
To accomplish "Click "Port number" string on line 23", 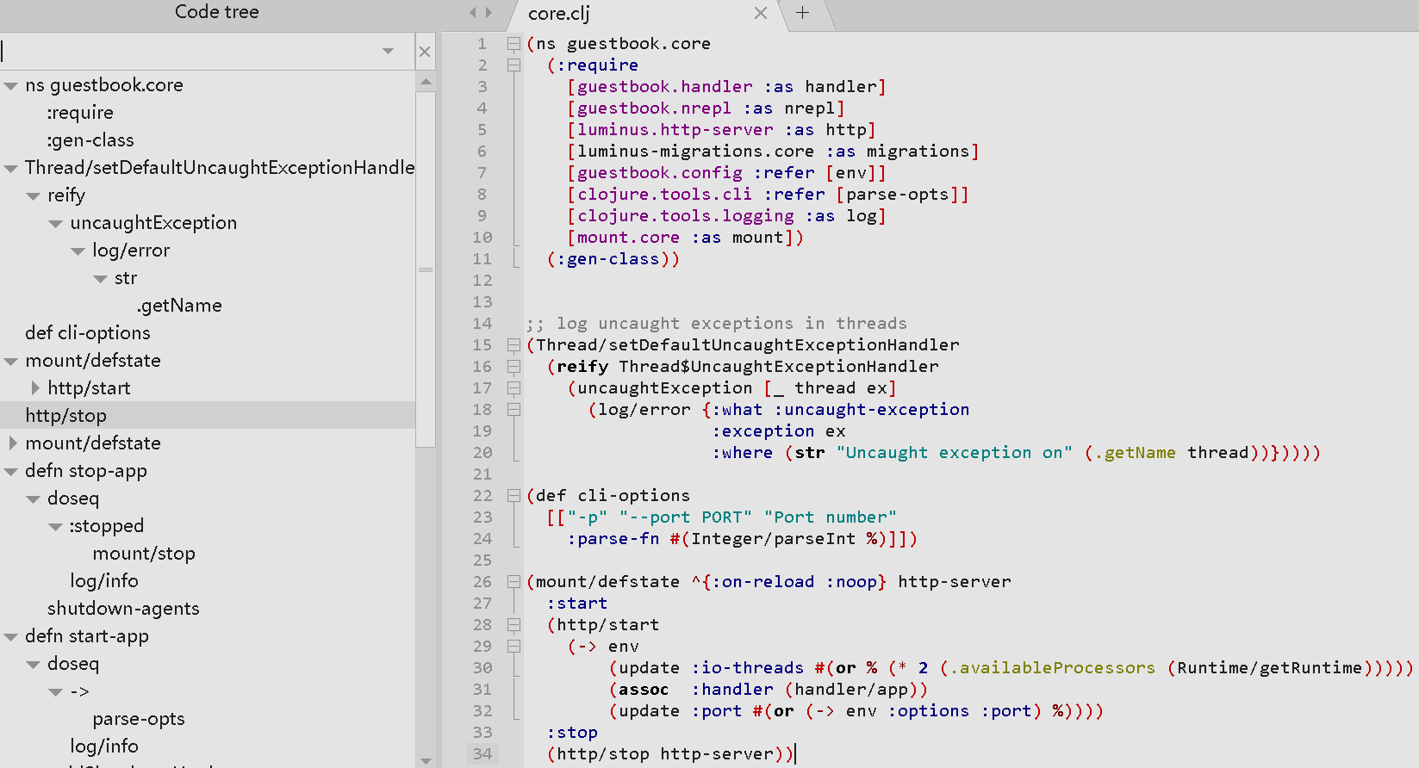I will pos(831,517).
